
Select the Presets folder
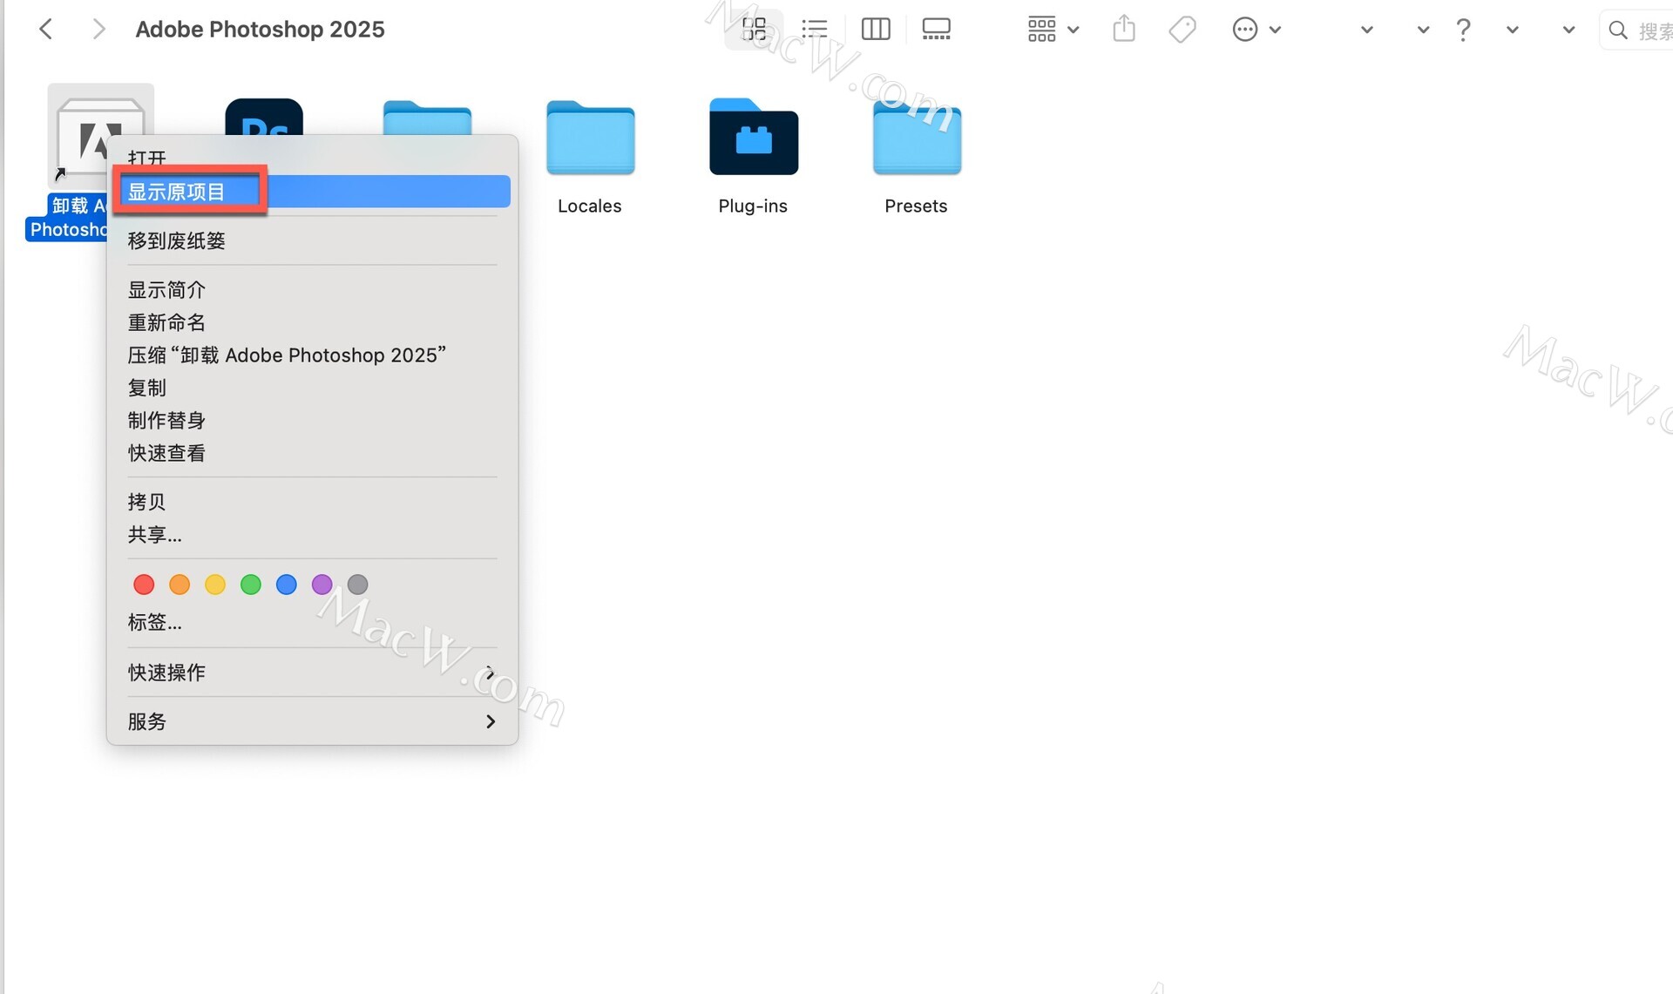[917, 138]
